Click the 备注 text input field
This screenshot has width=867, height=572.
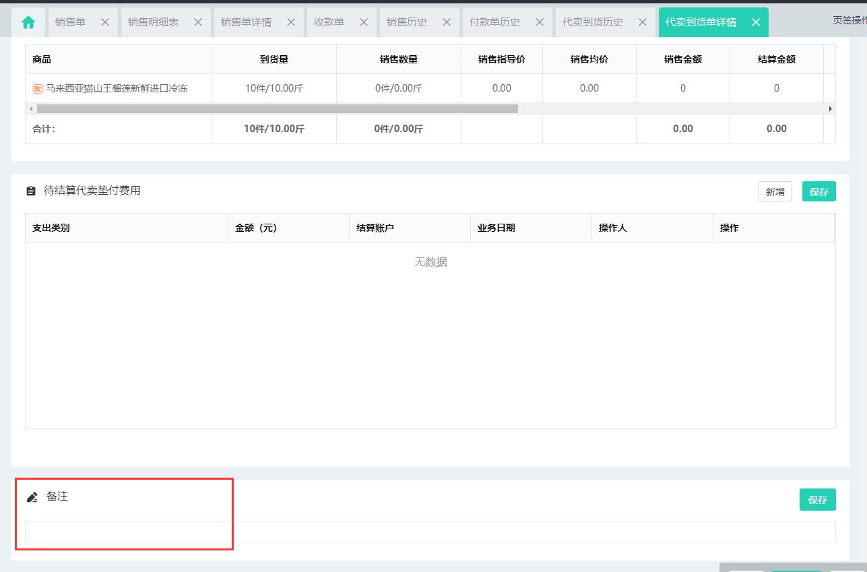430,532
